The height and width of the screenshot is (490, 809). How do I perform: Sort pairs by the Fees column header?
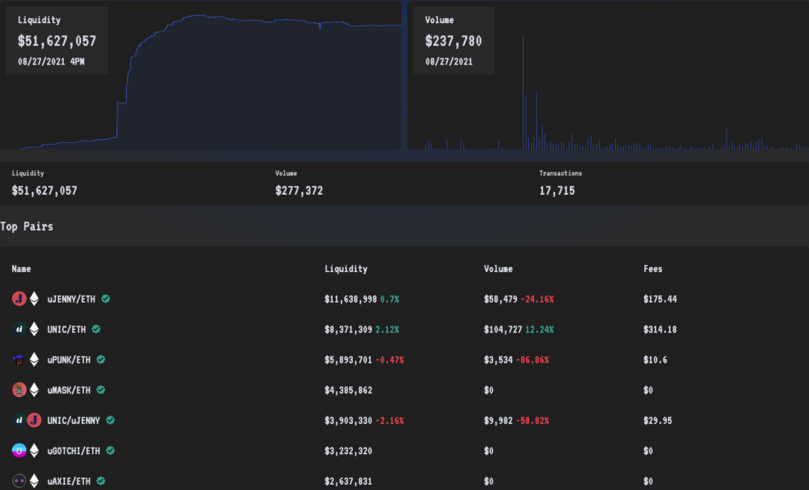pyautogui.click(x=652, y=269)
